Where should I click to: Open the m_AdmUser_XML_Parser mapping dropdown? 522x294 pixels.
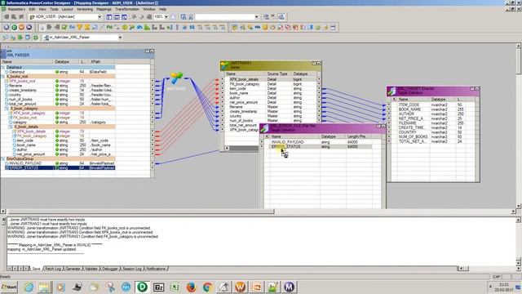tap(120, 38)
